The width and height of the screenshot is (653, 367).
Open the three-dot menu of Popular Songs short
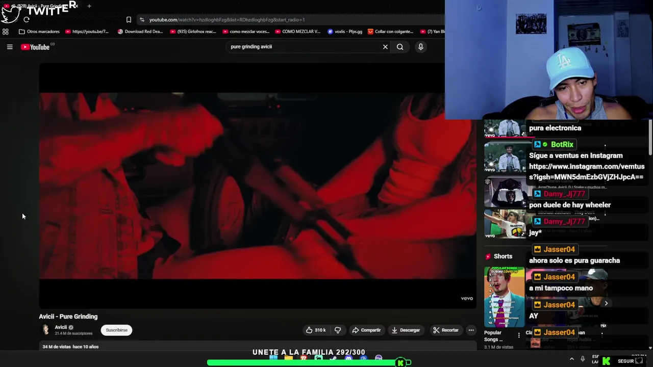[519, 335]
